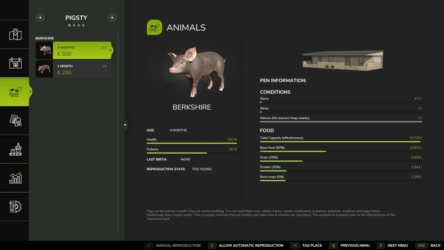Select the second pagination dot under PIGSTY
The height and width of the screenshot is (250, 444).
click(74, 25)
